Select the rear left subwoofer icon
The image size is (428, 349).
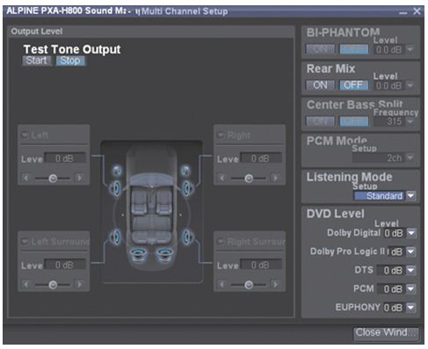click(139, 254)
